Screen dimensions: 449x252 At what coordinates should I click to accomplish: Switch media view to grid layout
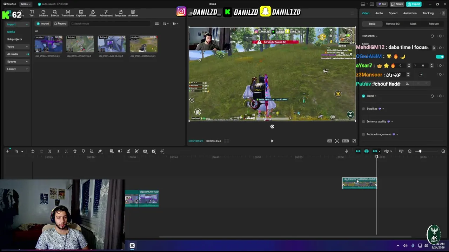point(157,23)
